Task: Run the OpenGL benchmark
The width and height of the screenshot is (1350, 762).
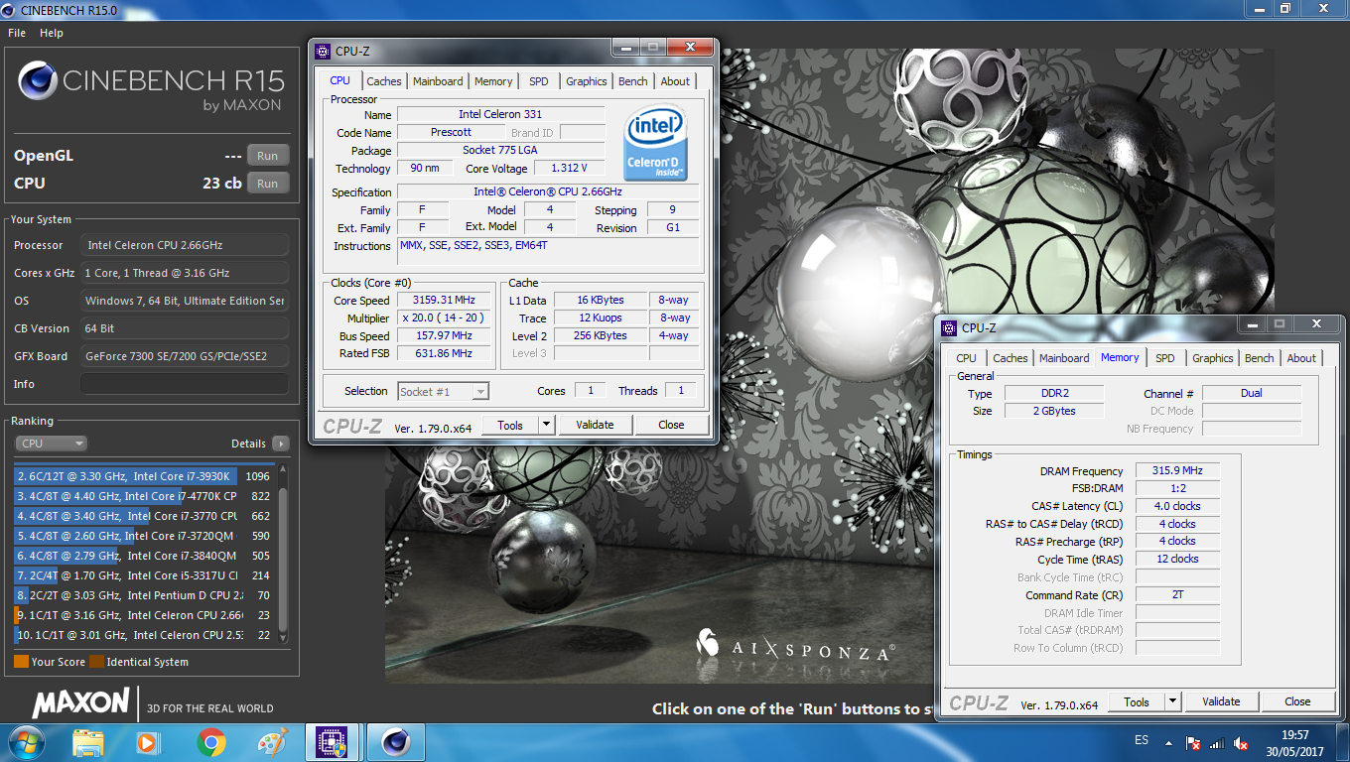Action: click(x=268, y=156)
